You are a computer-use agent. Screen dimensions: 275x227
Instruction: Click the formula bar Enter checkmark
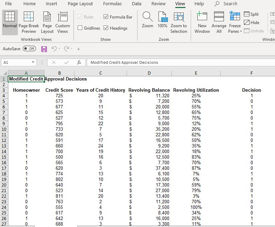66,62
